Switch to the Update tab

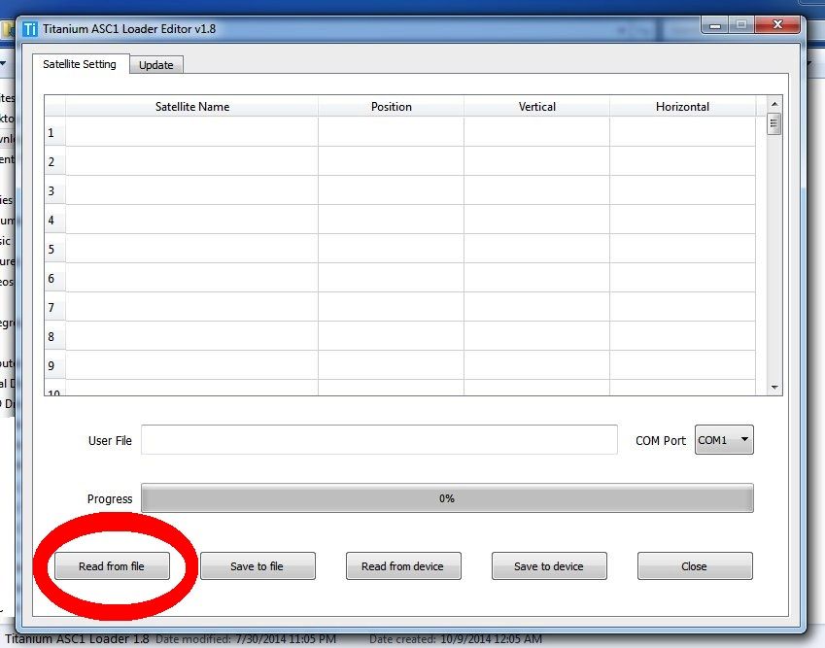click(x=156, y=65)
